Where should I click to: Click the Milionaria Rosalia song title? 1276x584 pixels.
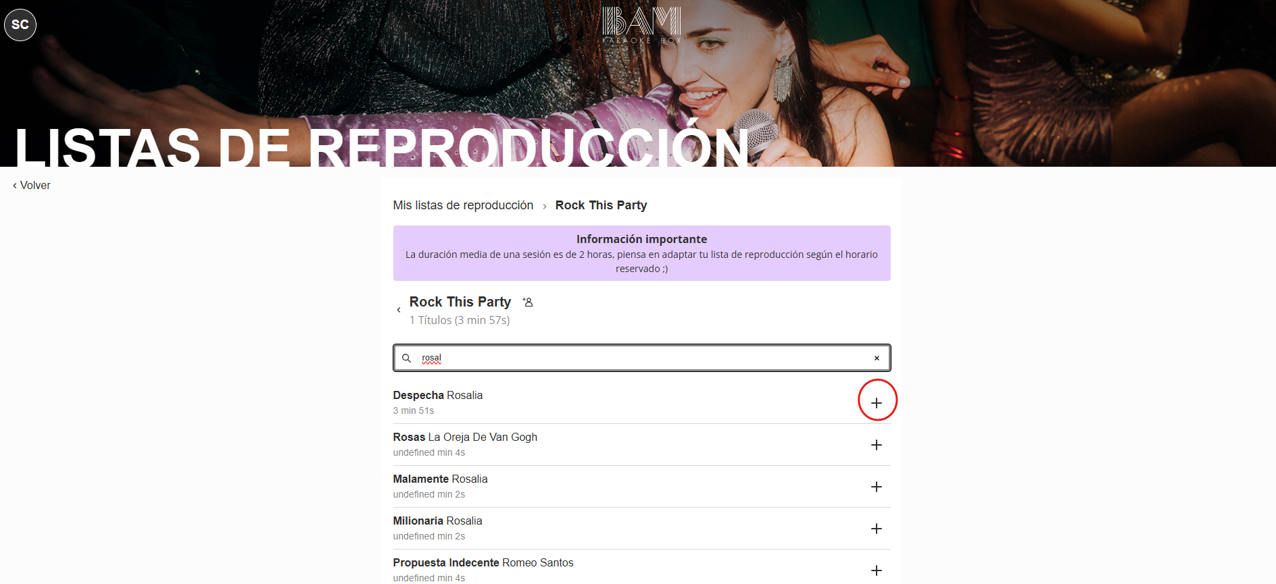pos(437,521)
